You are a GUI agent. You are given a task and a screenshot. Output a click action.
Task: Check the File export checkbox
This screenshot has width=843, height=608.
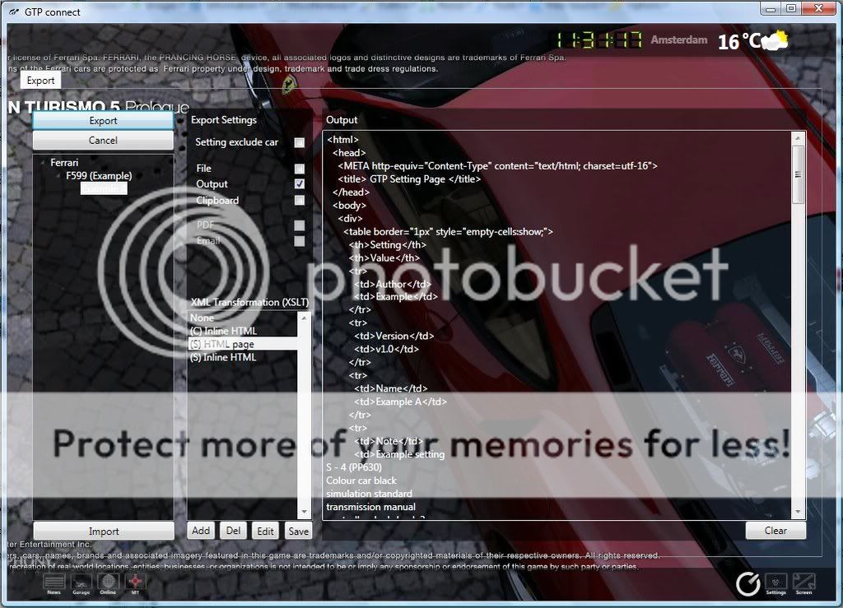tap(300, 169)
